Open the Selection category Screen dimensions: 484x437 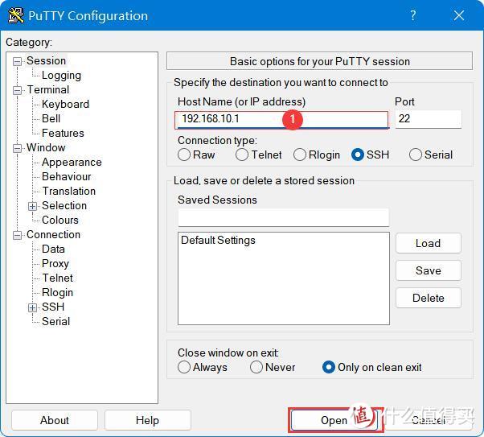click(x=64, y=205)
